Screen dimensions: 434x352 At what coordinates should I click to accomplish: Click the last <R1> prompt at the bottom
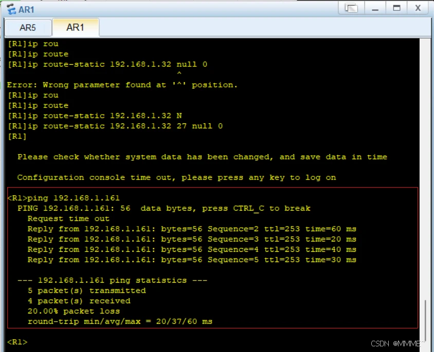point(17,342)
